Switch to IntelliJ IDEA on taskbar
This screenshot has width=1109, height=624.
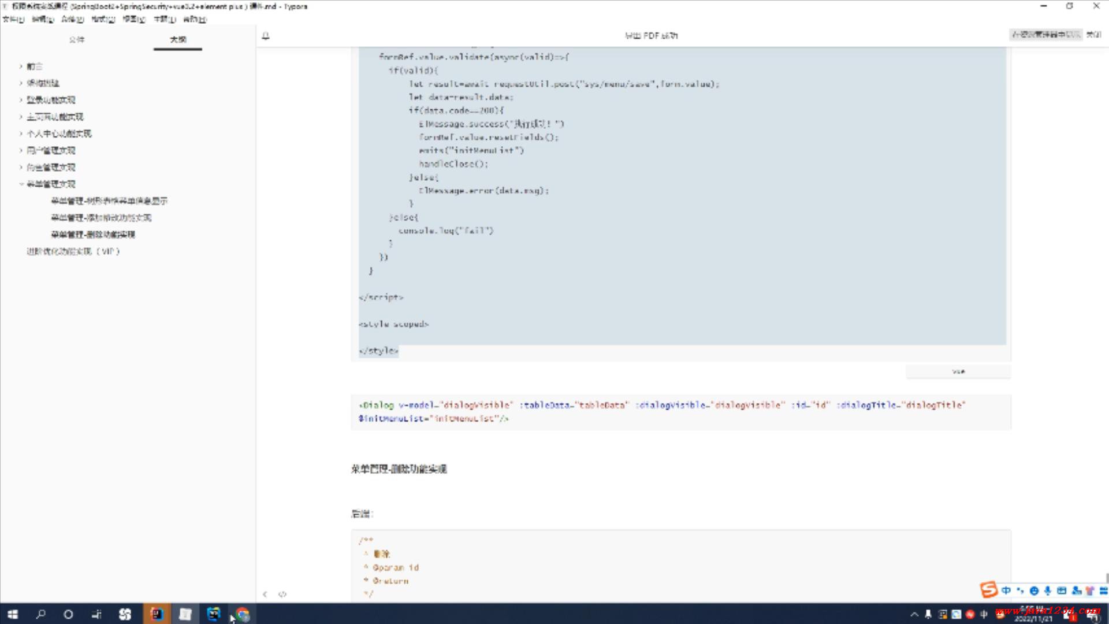click(x=157, y=614)
